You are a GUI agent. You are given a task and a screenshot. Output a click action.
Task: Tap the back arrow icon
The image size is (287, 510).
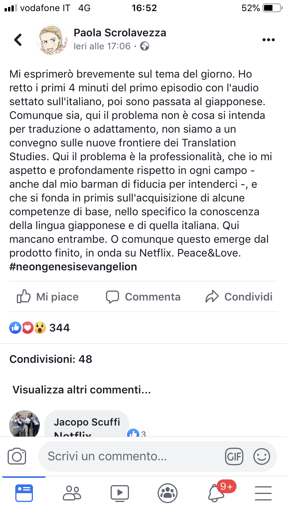pyautogui.click(x=18, y=40)
